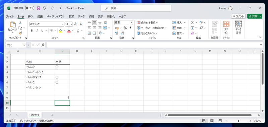Open the ファイル tab
Screen dimensions: 268x127
coord(10,16)
